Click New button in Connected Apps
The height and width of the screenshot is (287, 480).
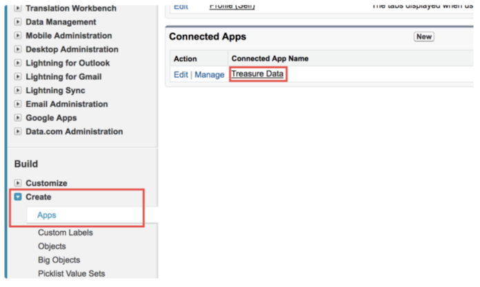pyautogui.click(x=423, y=37)
